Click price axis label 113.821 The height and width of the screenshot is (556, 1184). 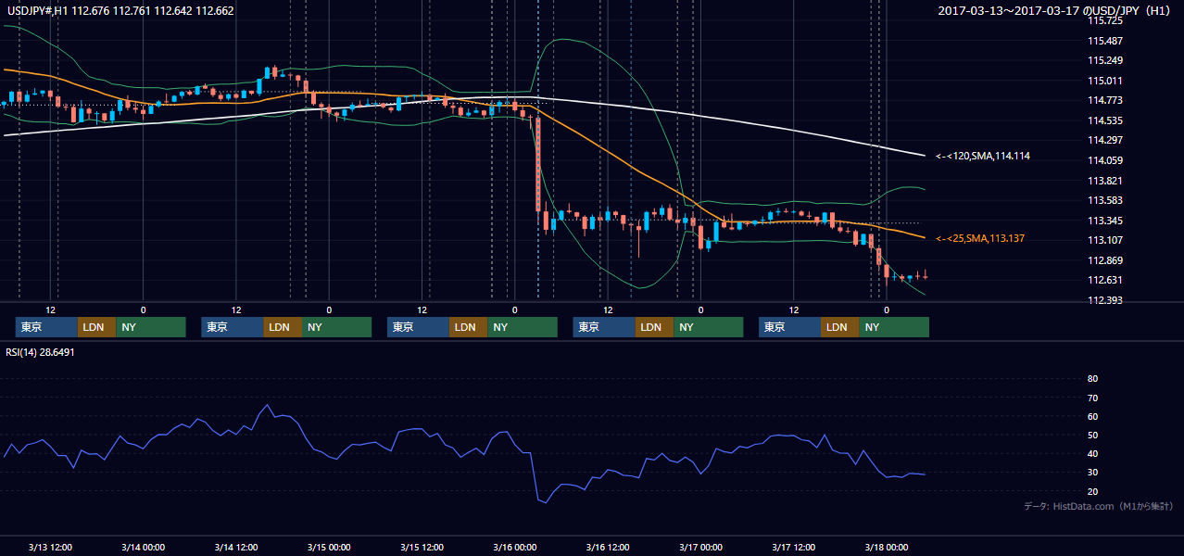pyautogui.click(x=1105, y=181)
